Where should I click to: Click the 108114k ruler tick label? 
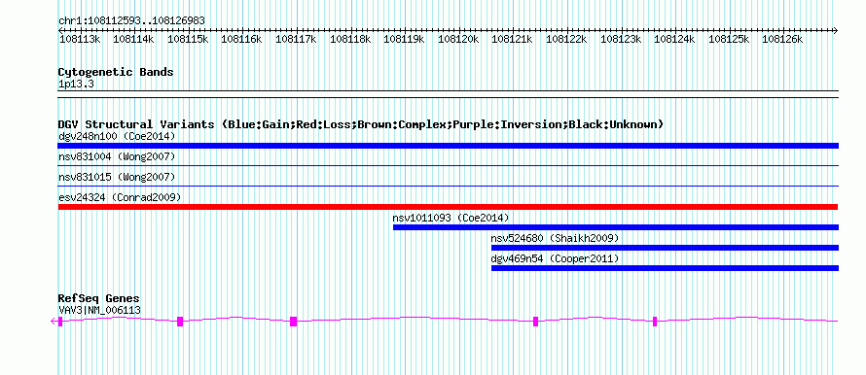133,39
